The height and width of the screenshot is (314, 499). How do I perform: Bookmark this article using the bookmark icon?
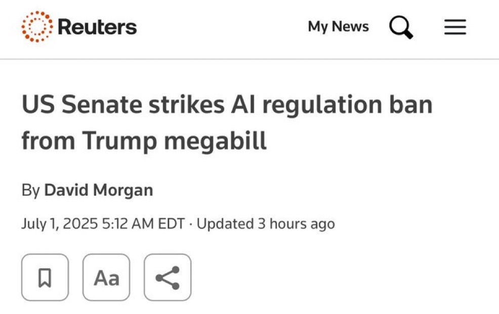[x=45, y=278]
